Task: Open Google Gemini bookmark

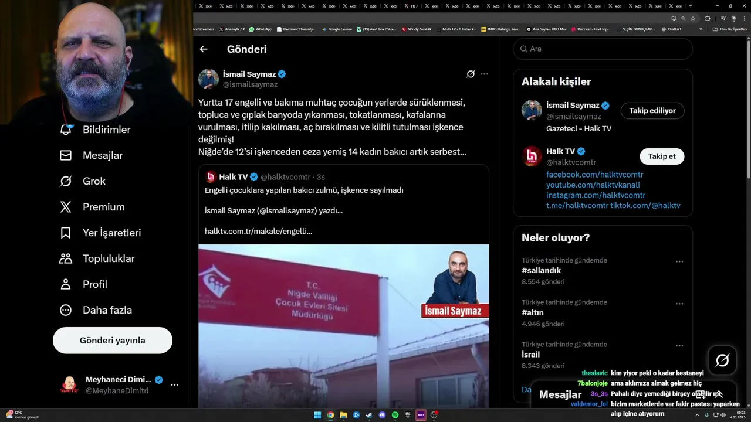Action: point(336,29)
